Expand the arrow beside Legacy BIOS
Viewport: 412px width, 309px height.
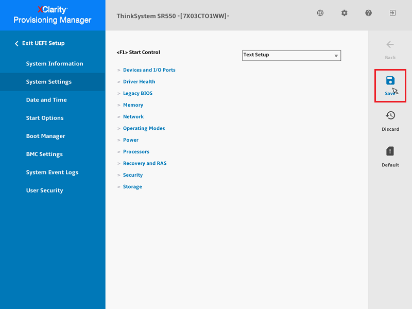119,94
